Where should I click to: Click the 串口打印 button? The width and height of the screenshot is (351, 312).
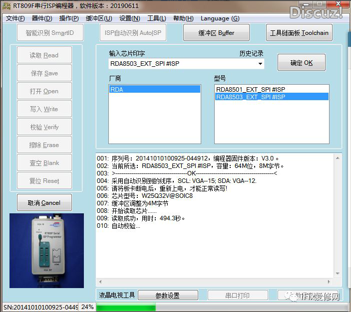click(238, 296)
